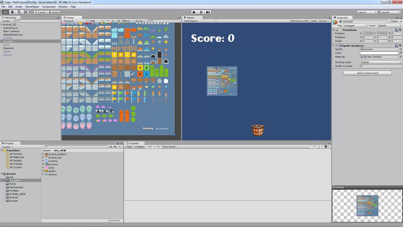Image resolution: width=403 pixels, height=227 pixels.
Task: Select Main Camera in Hierarchy
Action: click(11, 31)
